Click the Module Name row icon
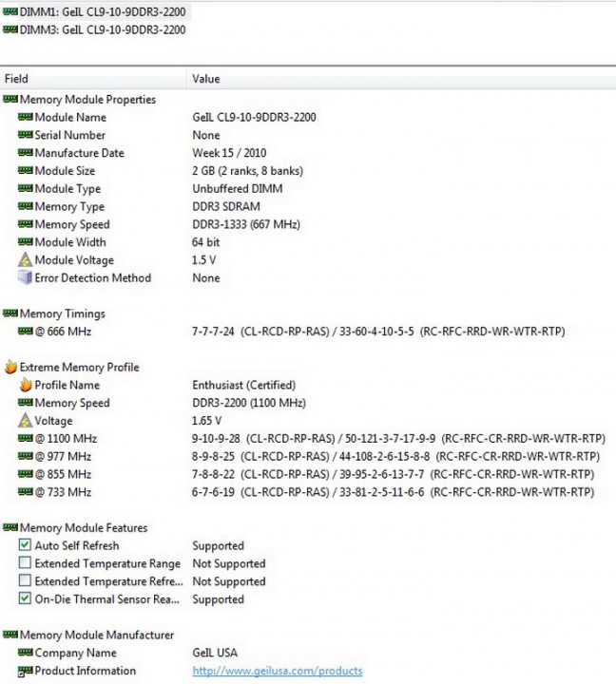This screenshot has width=616, height=684. (26, 117)
